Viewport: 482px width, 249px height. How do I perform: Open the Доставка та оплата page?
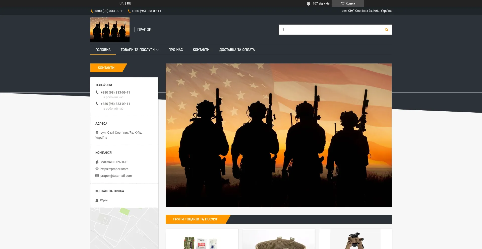(x=237, y=50)
